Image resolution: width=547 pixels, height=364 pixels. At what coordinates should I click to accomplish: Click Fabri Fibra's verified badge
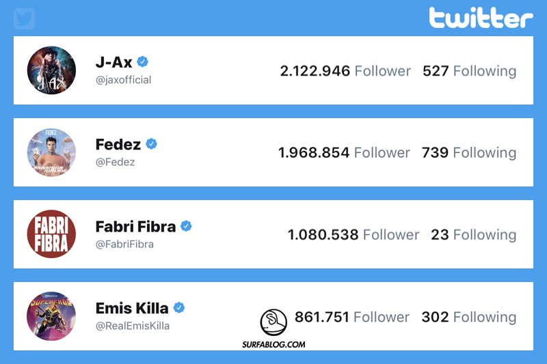[x=186, y=226]
